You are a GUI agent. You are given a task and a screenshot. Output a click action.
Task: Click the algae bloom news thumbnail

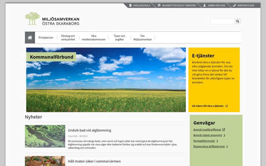pyautogui.click(x=45, y=136)
